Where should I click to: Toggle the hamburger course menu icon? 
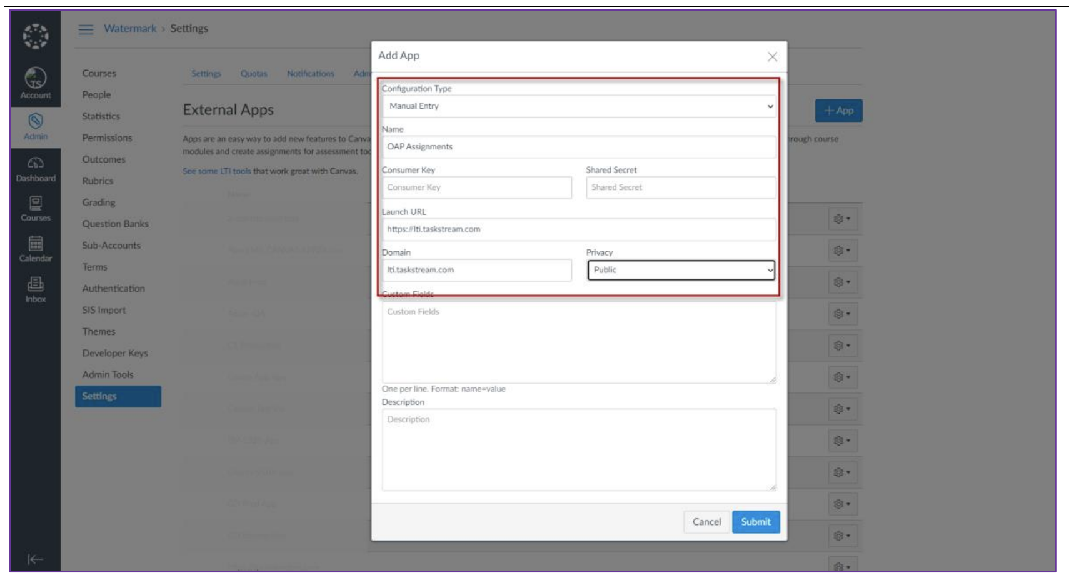click(86, 29)
